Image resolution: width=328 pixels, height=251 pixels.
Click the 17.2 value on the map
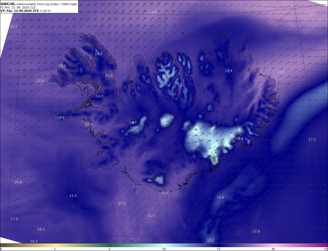coord(312,140)
